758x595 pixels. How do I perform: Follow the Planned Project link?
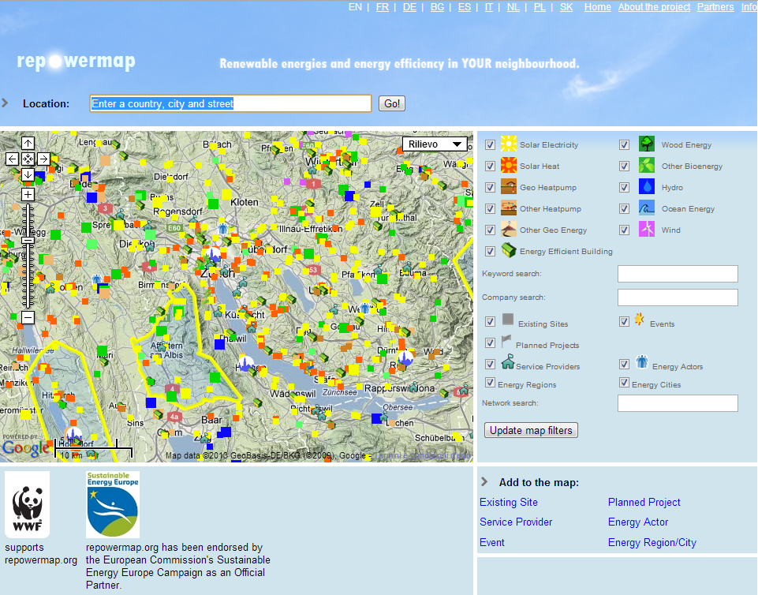pos(644,502)
